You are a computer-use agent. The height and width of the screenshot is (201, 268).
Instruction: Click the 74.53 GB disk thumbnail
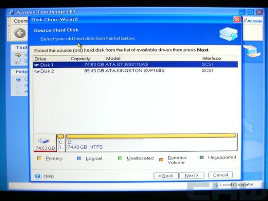coord(45,143)
